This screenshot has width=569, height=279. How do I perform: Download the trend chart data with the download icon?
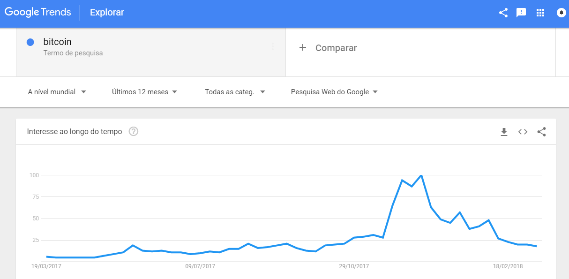[504, 132]
